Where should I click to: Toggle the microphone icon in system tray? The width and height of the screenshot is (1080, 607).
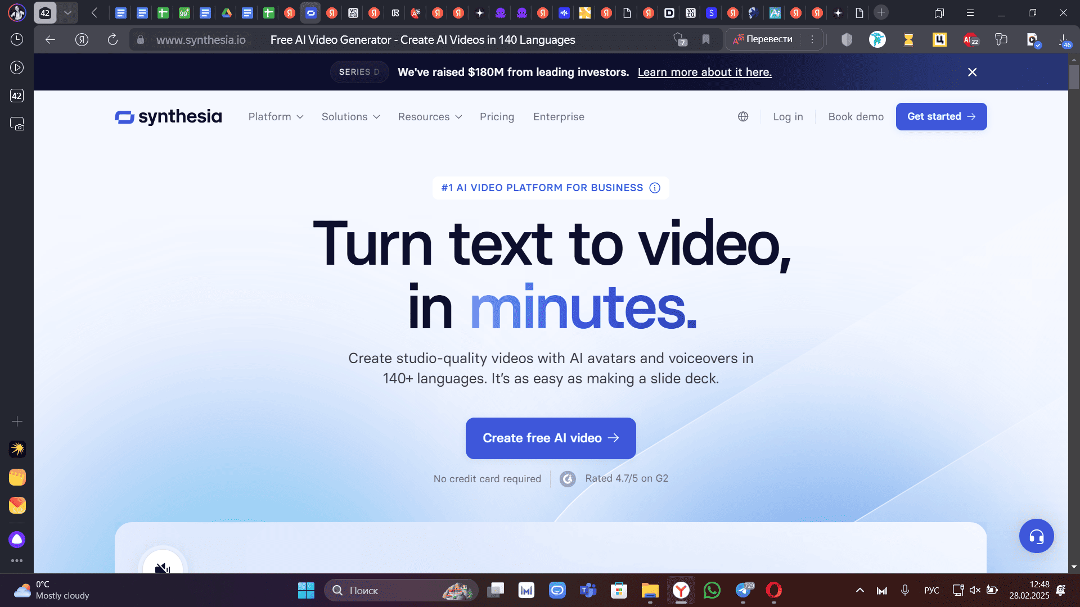(x=904, y=590)
